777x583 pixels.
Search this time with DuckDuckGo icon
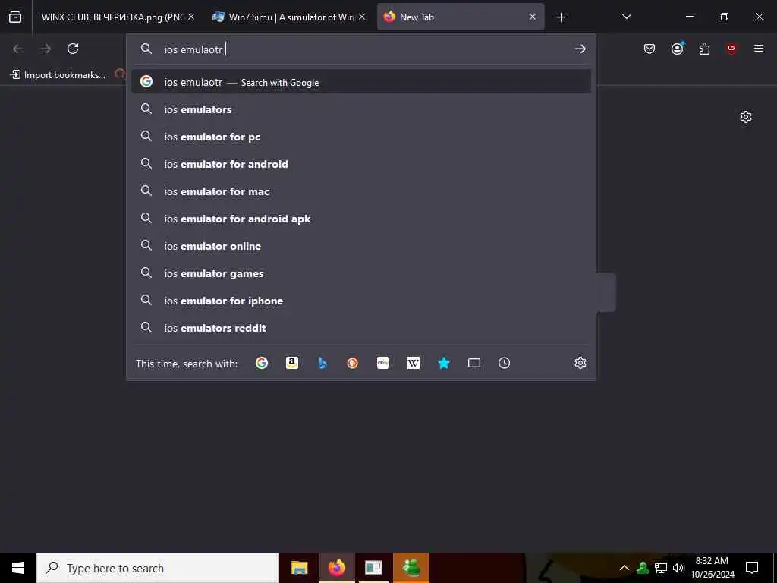click(352, 363)
